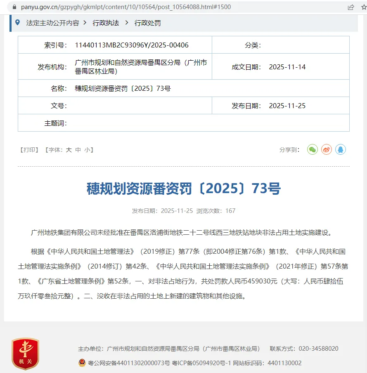Set font size to 小 (small)
This screenshot has height=373, width=367.
pos(88,150)
